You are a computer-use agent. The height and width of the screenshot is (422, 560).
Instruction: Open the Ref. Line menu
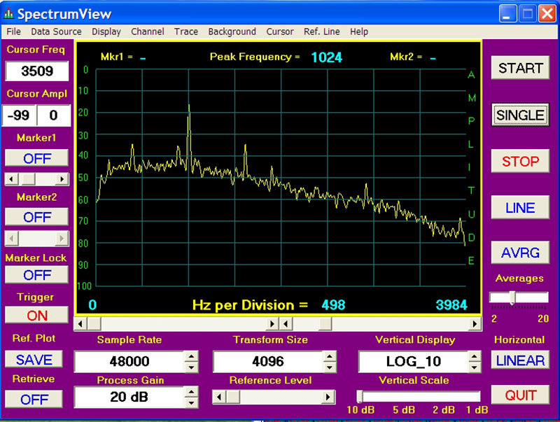tap(322, 31)
